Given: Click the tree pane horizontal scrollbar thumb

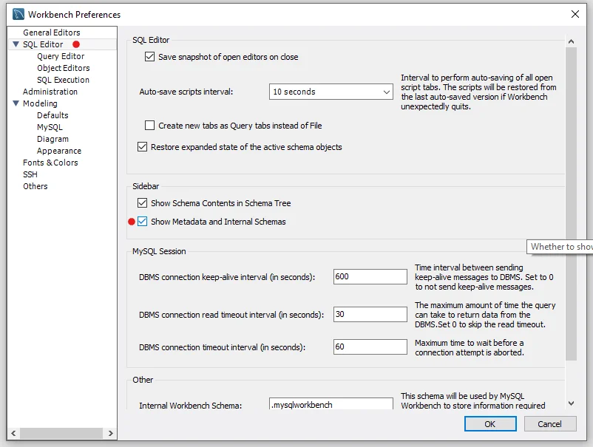Looking at the screenshot, I should pyautogui.click(x=61, y=433).
